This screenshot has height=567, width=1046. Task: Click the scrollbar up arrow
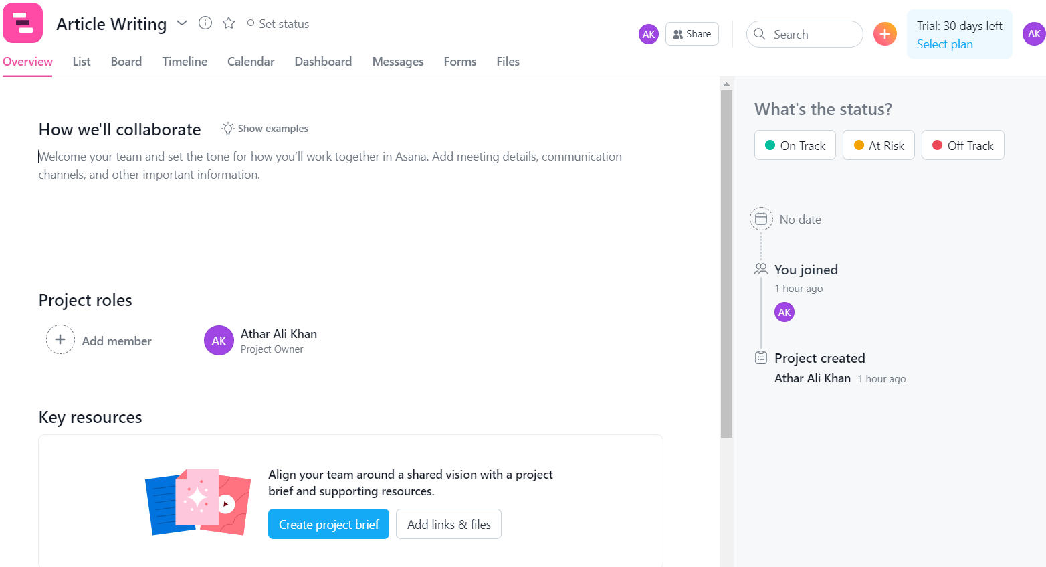point(726,84)
